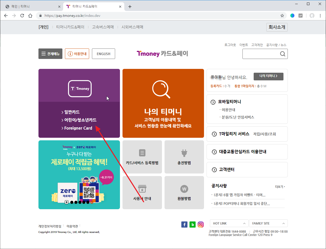This screenshot has height=249, width=326.
Task: Open 고객제안 link
Action: pyautogui.click(x=257, y=45)
